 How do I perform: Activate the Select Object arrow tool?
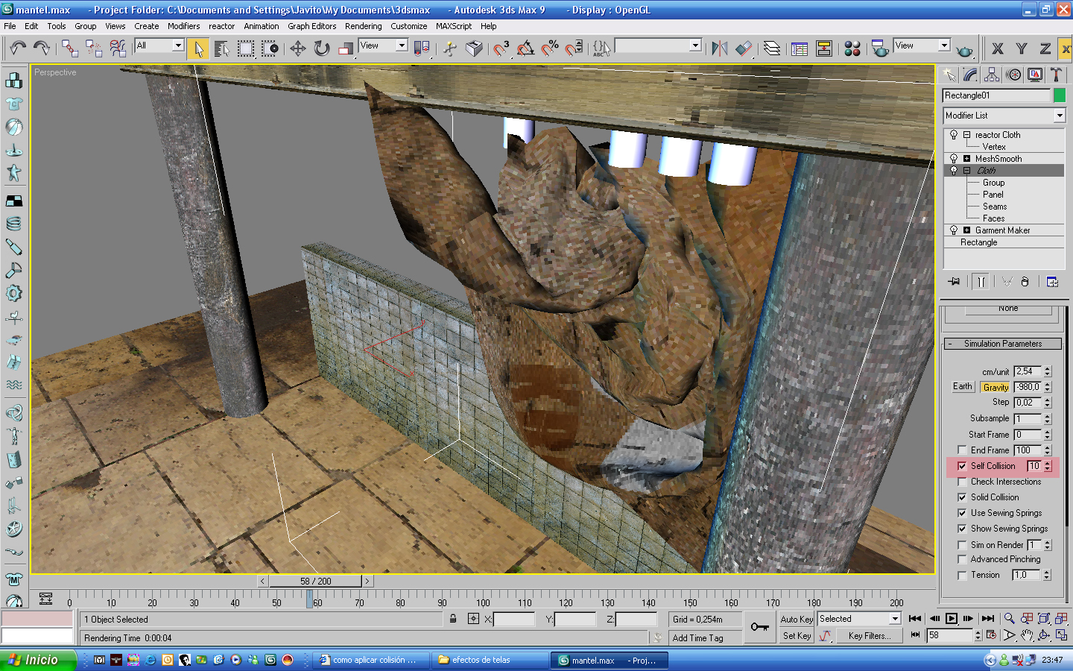pos(197,48)
